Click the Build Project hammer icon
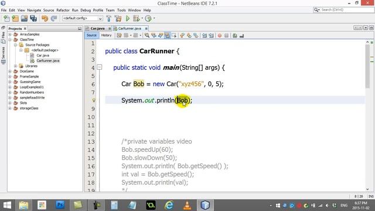The width and height of the screenshot is (375, 211). click(109, 18)
